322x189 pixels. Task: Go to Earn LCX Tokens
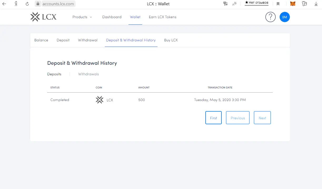pos(162,17)
